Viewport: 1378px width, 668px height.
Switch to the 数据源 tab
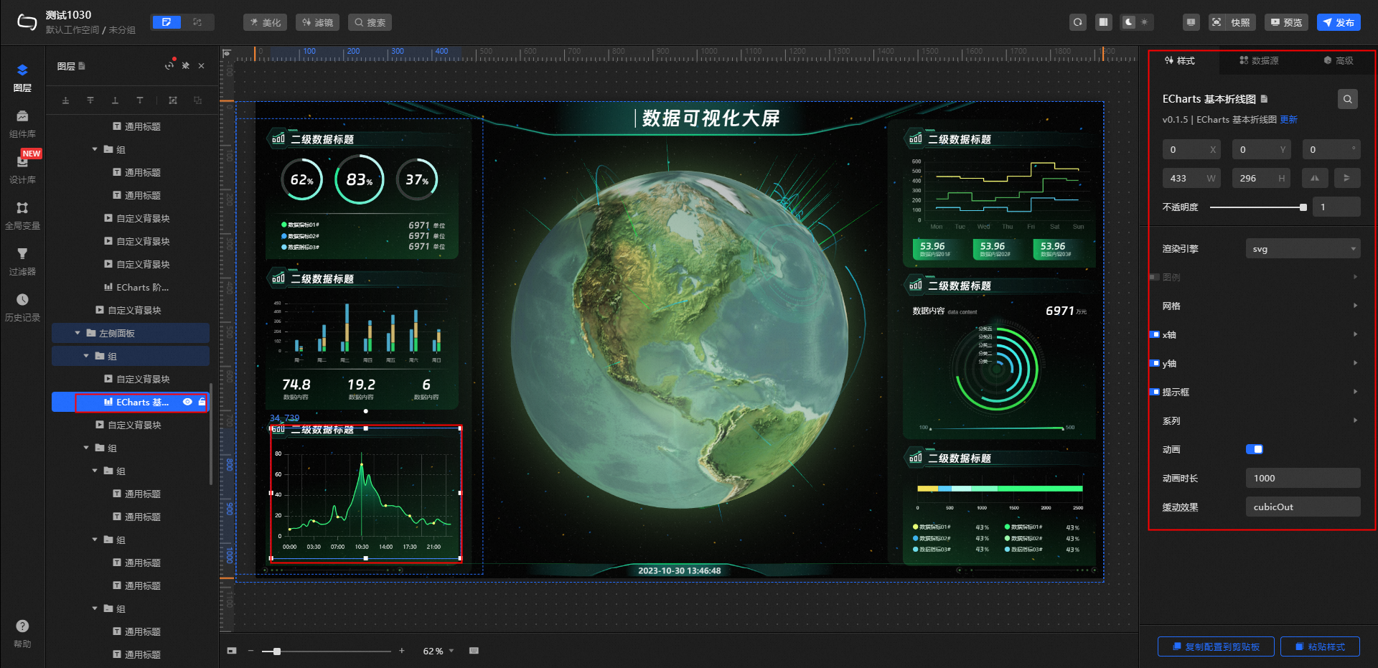coord(1259,61)
